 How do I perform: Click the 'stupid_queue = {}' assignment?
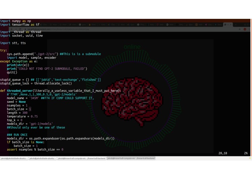coord(15,80)
